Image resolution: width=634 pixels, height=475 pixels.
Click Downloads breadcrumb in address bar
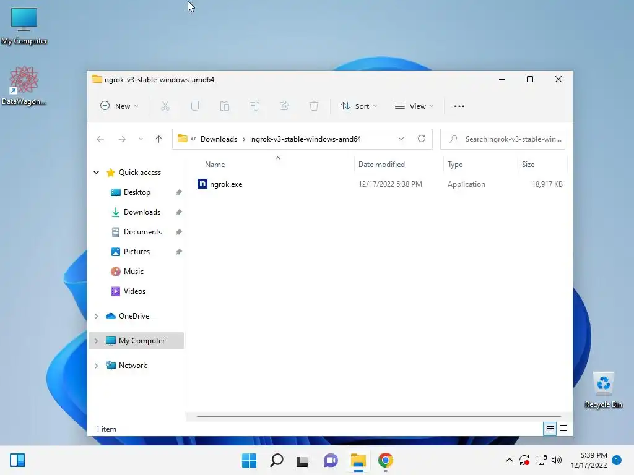(219, 139)
